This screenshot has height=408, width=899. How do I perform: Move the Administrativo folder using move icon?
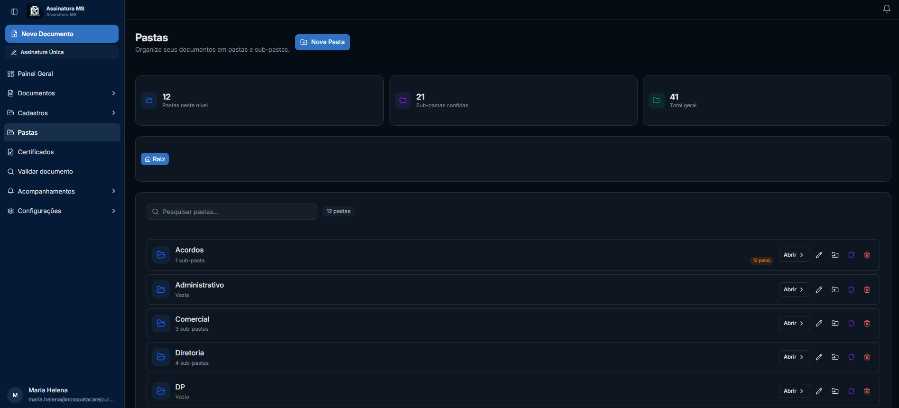tap(835, 289)
